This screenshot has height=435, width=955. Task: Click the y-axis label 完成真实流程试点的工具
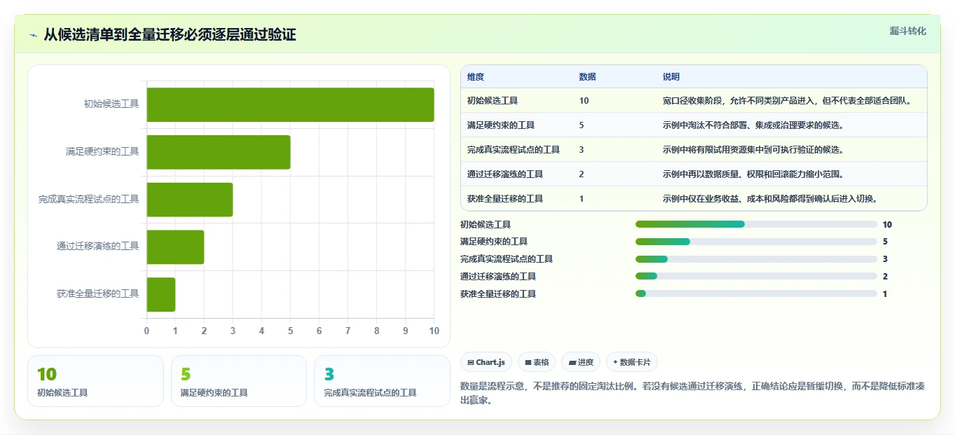pyautogui.click(x=89, y=200)
